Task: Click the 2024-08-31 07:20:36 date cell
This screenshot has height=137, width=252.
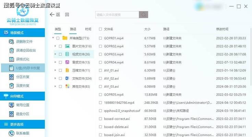Action: (x=231, y=87)
